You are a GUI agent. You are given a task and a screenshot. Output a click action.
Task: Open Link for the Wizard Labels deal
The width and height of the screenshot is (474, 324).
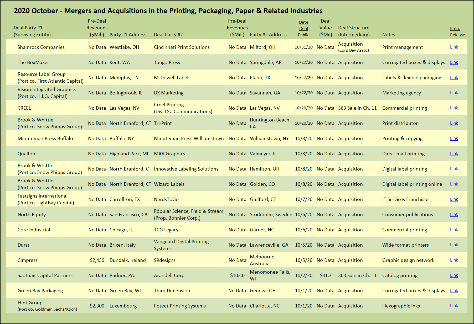[454, 184]
